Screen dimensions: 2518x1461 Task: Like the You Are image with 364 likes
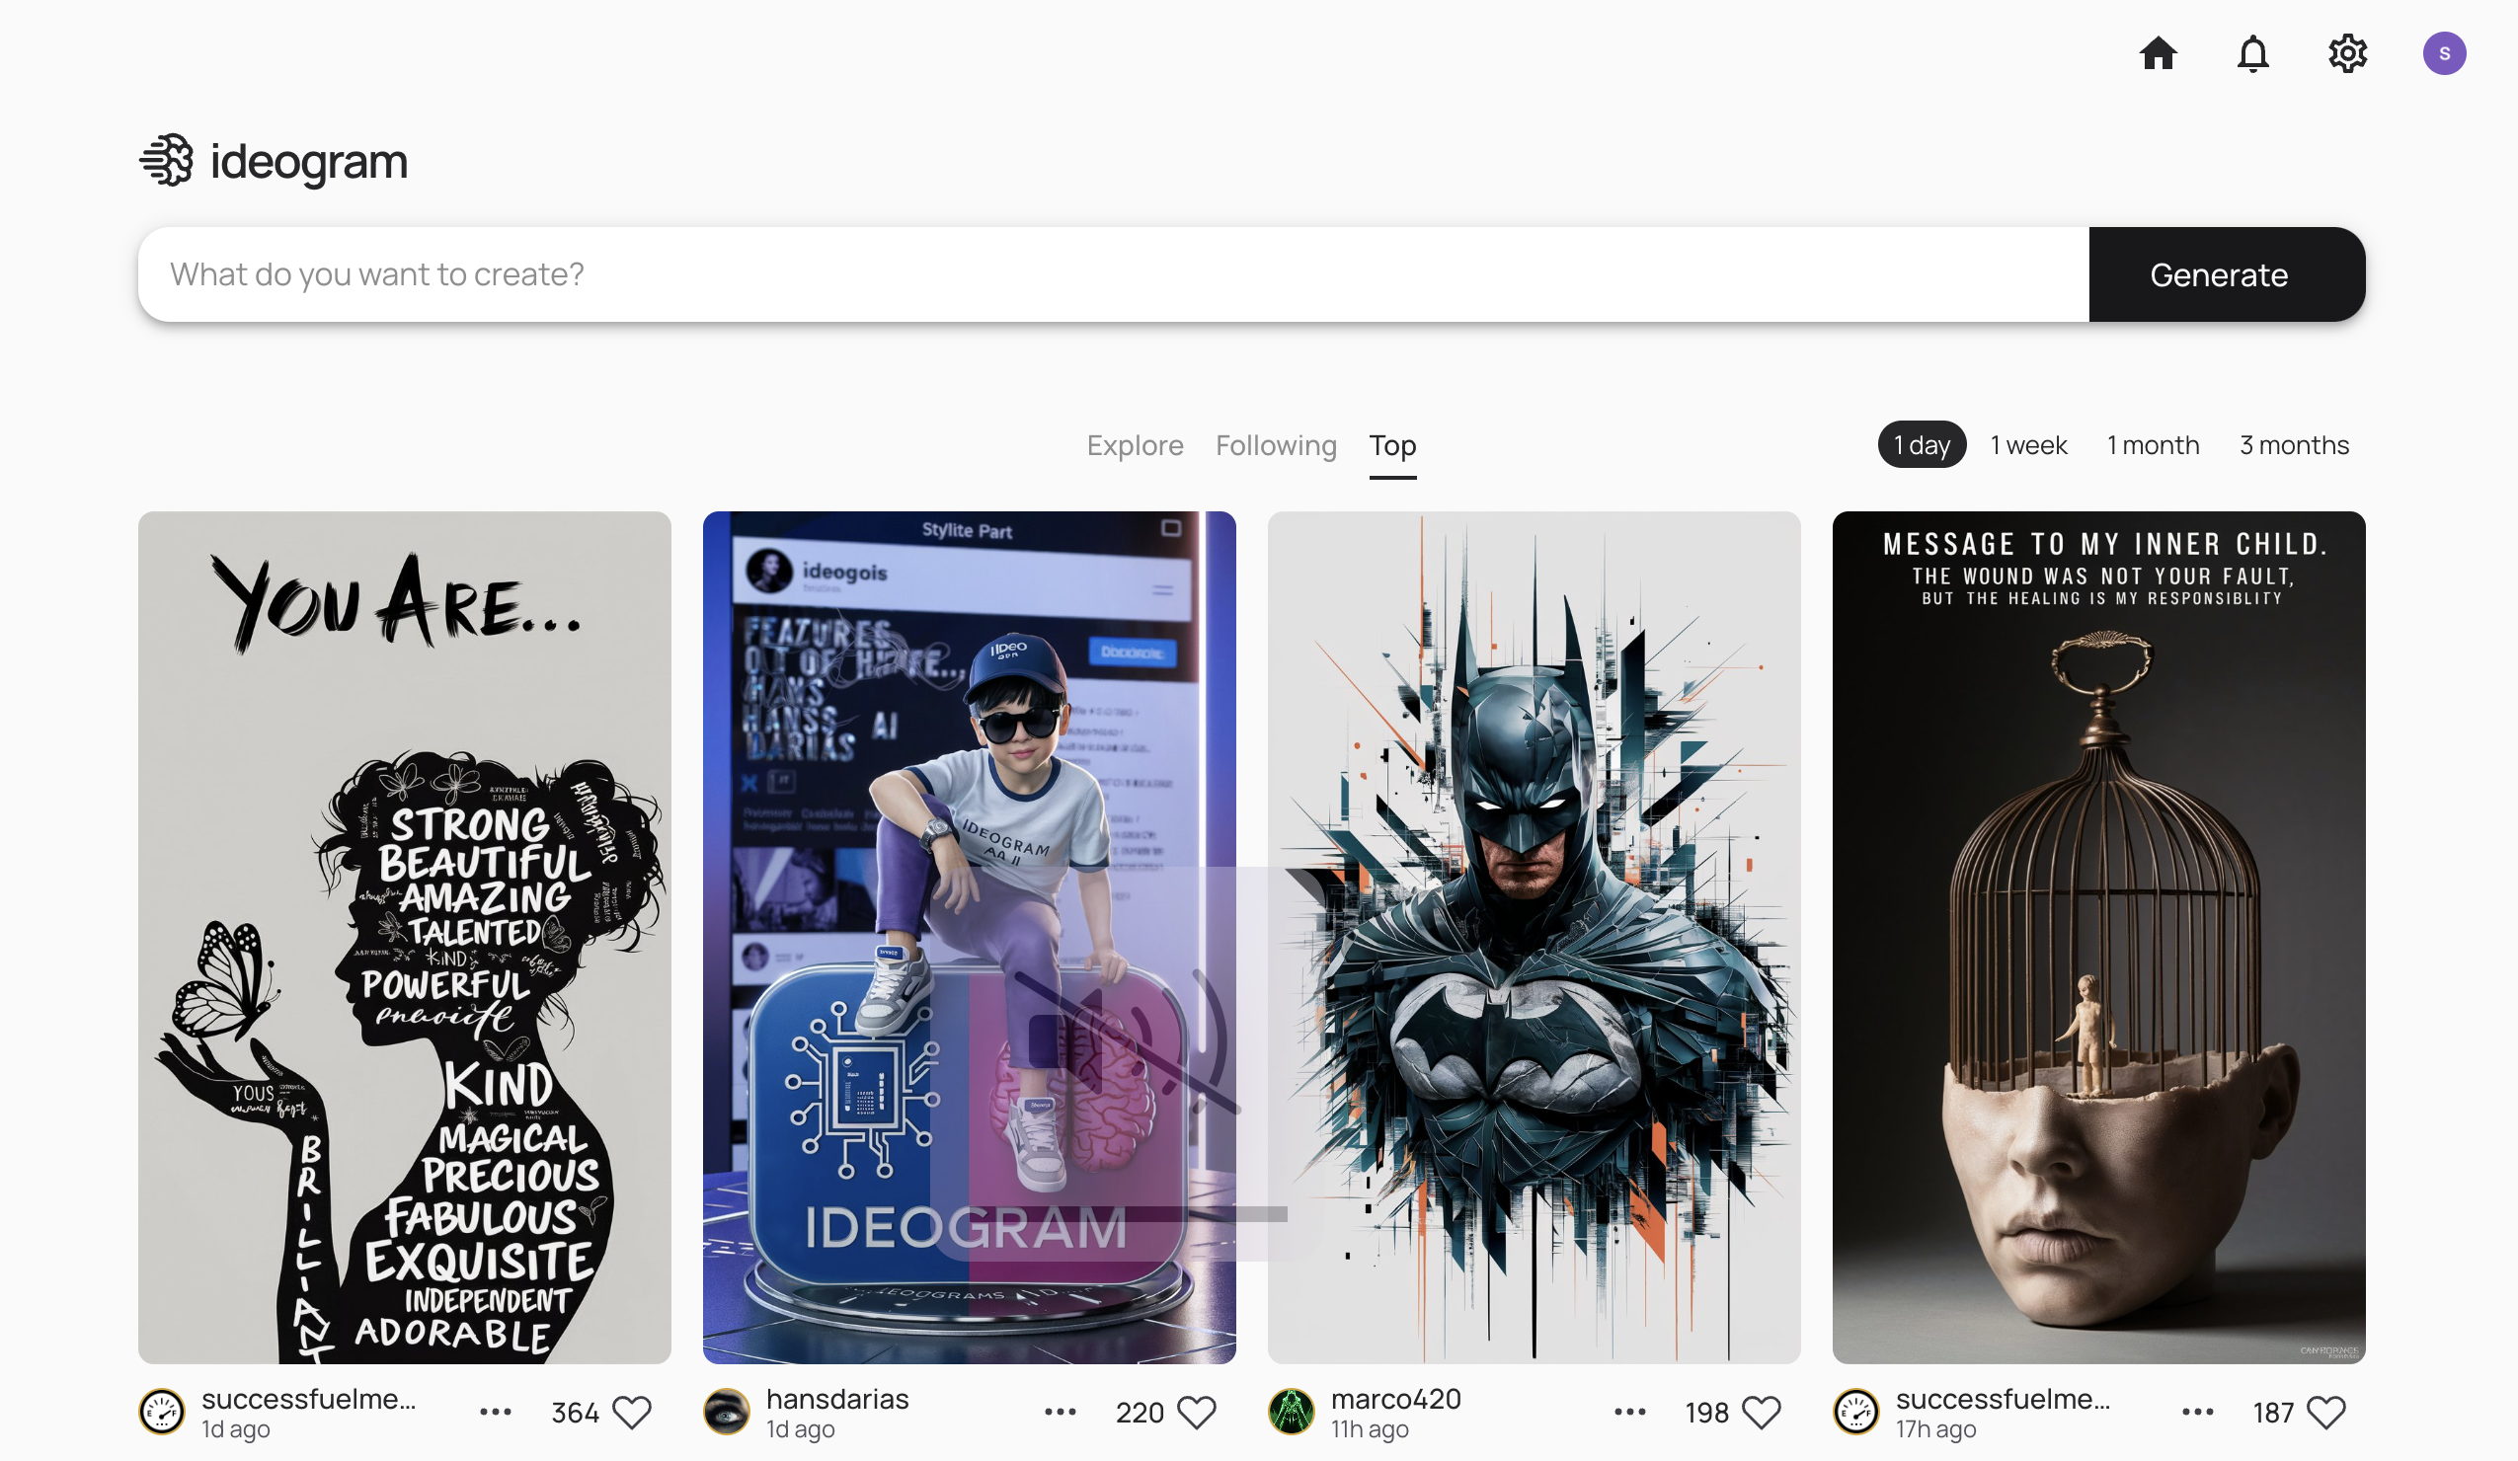(632, 1412)
